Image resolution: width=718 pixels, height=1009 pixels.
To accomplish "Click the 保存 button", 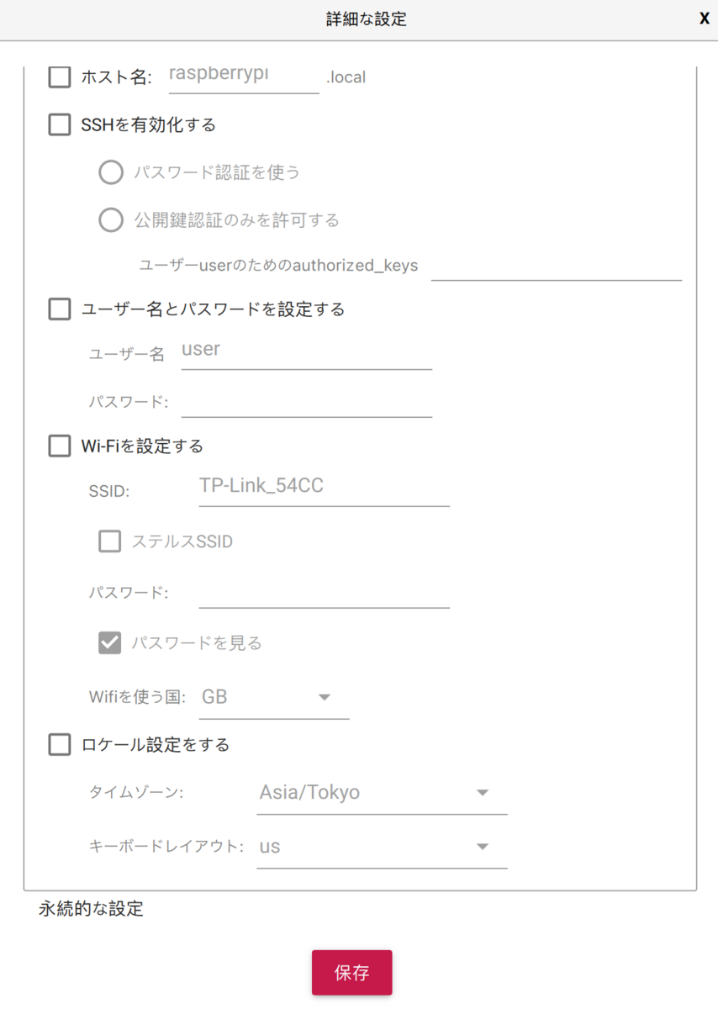I will click(351, 973).
